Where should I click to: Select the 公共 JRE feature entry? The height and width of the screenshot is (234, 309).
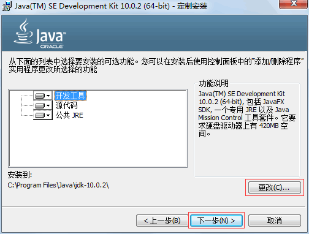(x=69, y=115)
